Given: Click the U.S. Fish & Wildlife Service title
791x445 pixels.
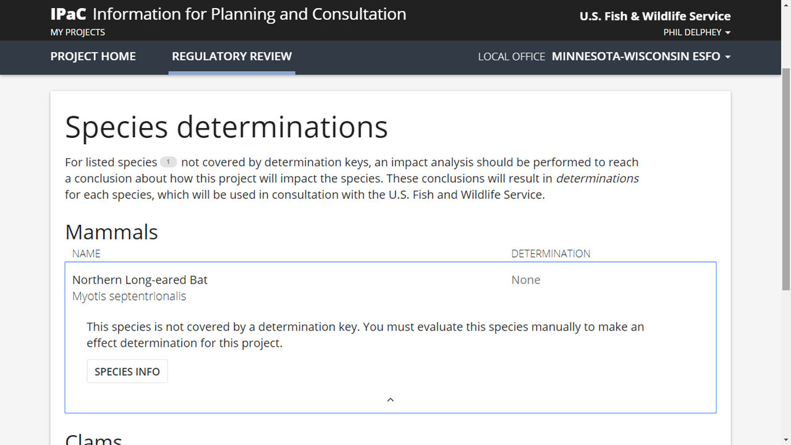Looking at the screenshot, I should [655, 17].
